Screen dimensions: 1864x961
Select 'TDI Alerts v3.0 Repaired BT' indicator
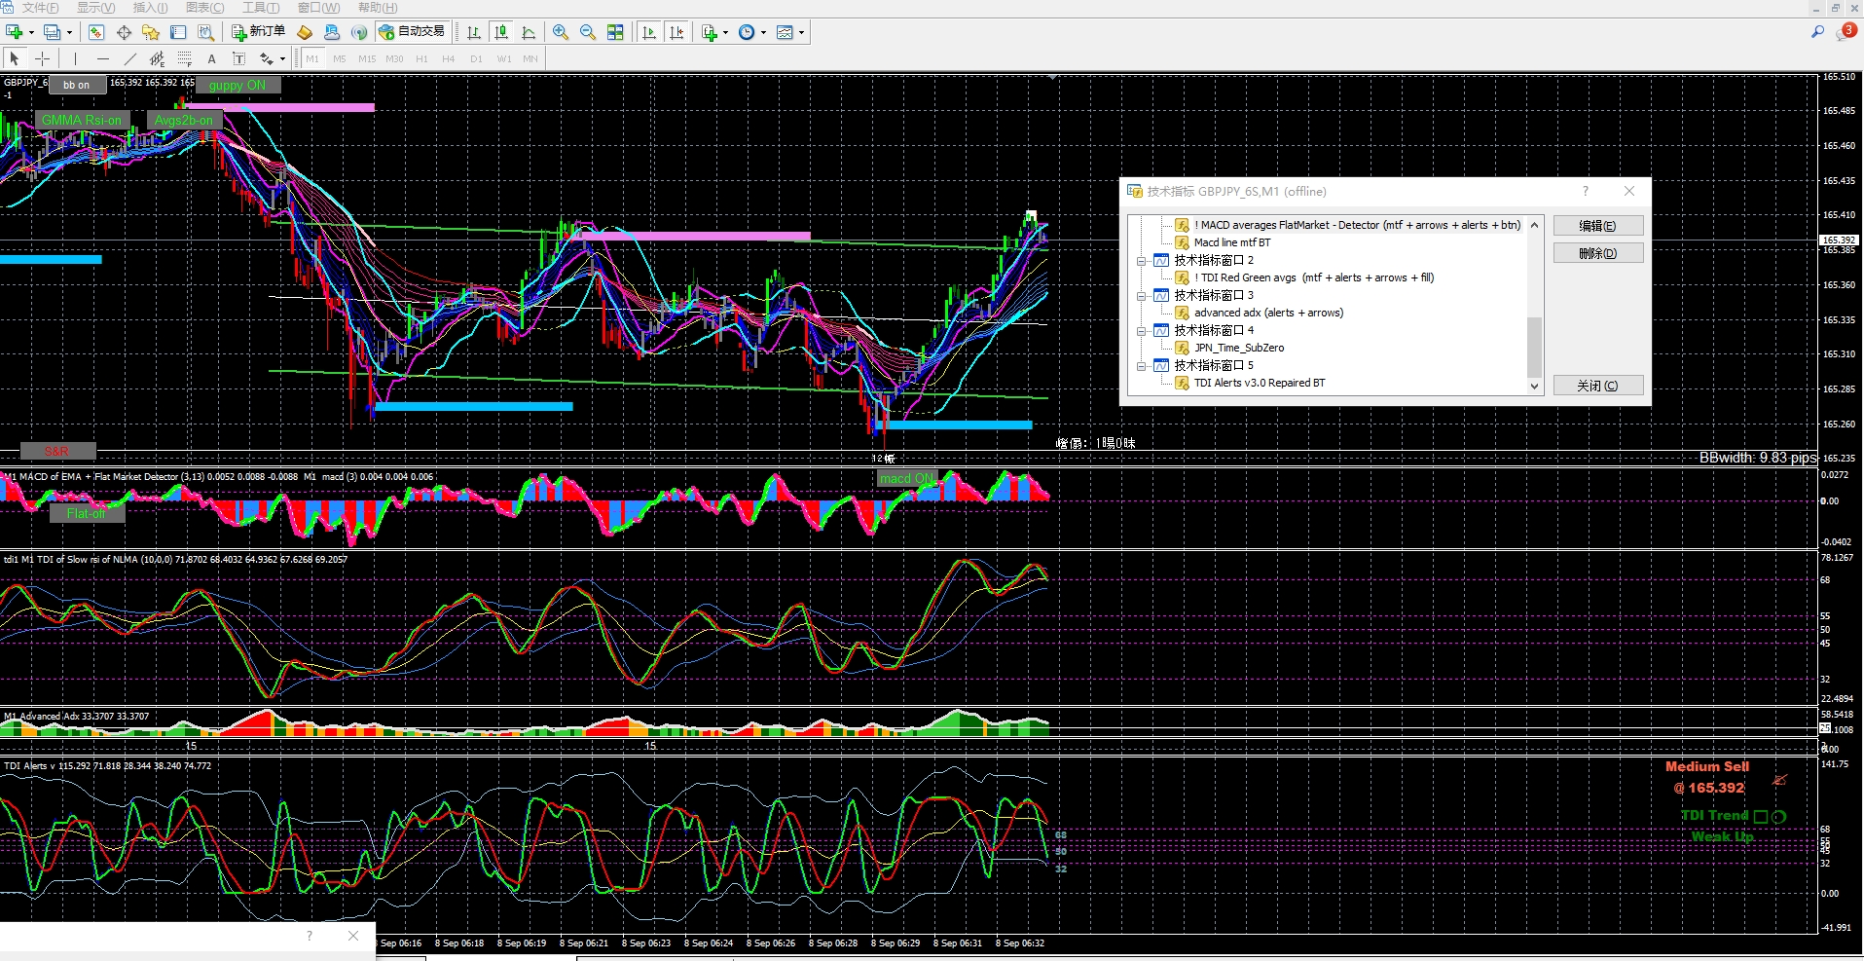(x=1259, y=384)
